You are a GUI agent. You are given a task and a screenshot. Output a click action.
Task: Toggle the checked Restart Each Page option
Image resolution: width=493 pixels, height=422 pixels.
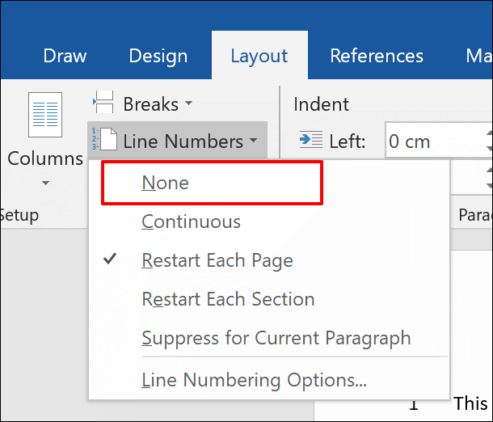point(217,260)
